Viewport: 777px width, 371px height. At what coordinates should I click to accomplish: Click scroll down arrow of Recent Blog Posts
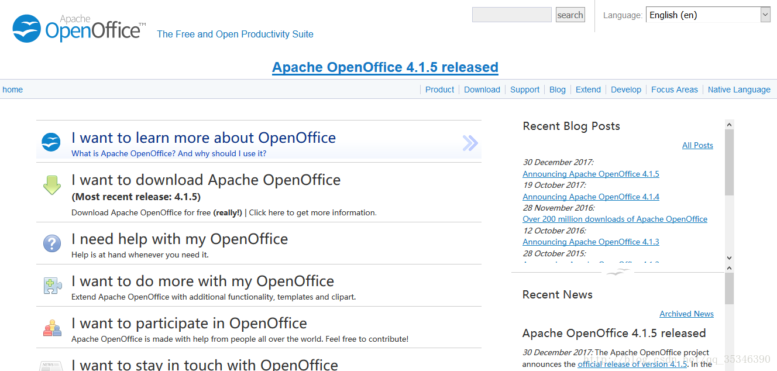click(x=729, y=257)
